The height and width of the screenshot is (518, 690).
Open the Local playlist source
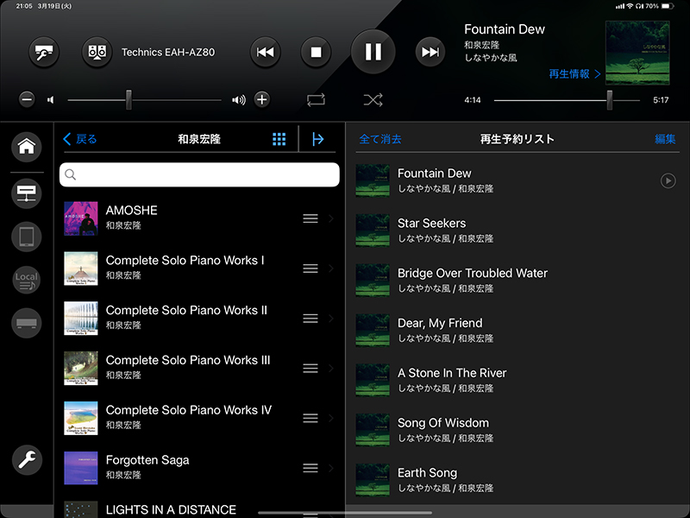click(x=27, y=280)
